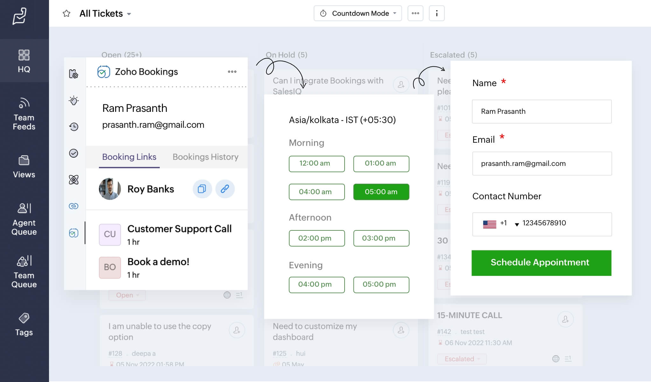Pick the 04:00 pm evening slot

point(317,284)
